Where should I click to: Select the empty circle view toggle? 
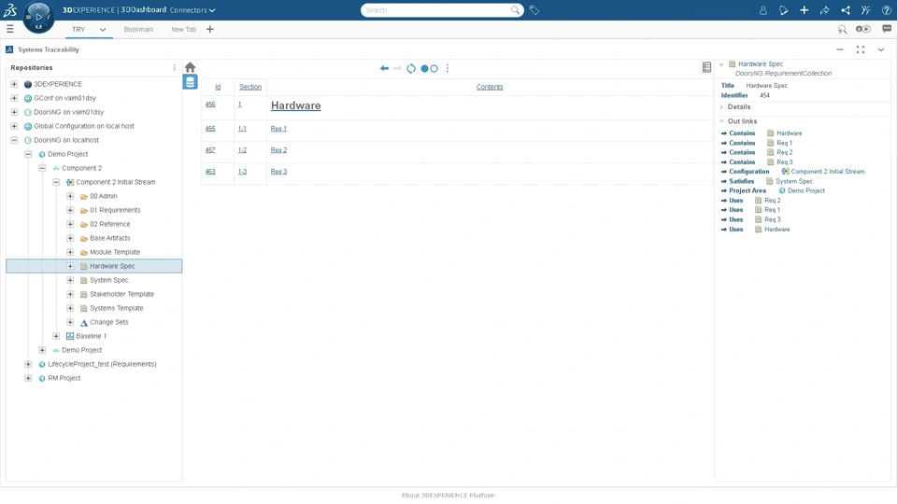[434, 68]
